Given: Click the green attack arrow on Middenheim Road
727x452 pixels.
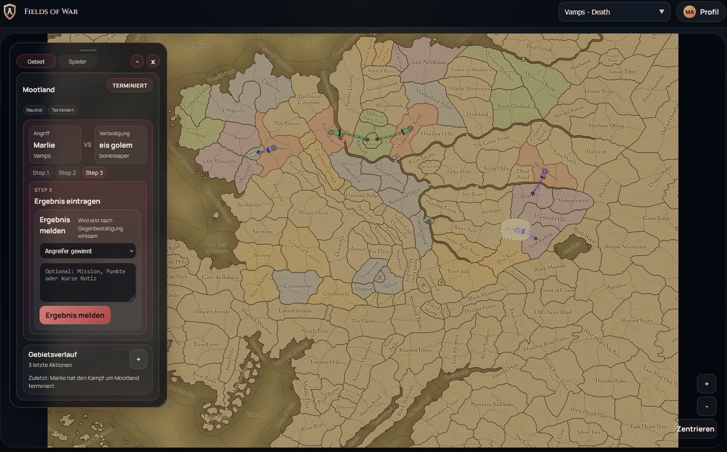Looking at the screenshot, I should click(x=405, y=132).
